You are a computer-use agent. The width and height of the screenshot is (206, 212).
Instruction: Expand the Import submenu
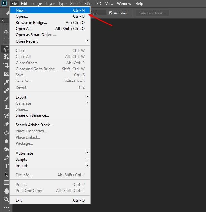pos(50,166)
